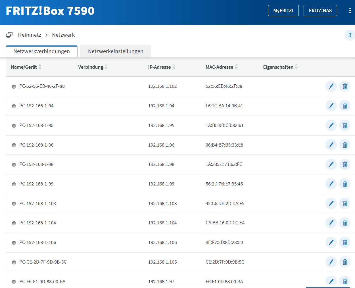The image size is (355, 288).
Task: Remove the PC-192-168-1-99 device
Action: (x=345, y=184)
